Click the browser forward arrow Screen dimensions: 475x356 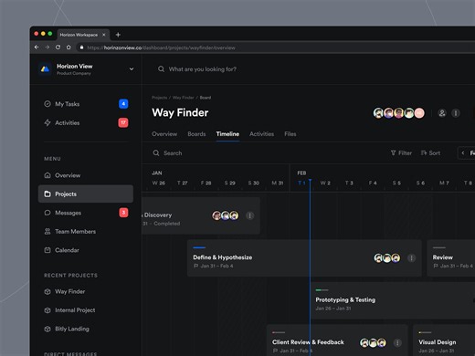tap(47, 47)
